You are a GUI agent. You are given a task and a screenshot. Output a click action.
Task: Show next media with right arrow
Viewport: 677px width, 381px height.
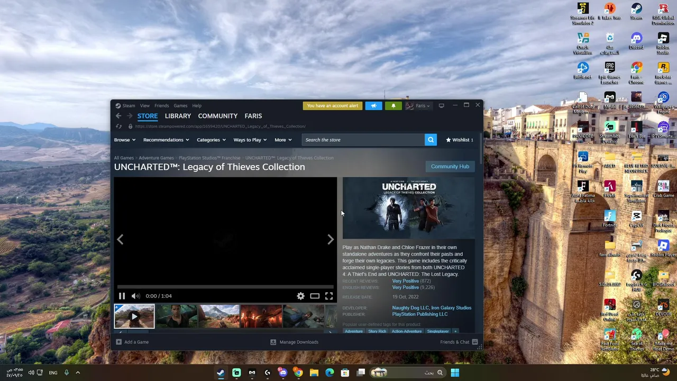click(331, 240)
